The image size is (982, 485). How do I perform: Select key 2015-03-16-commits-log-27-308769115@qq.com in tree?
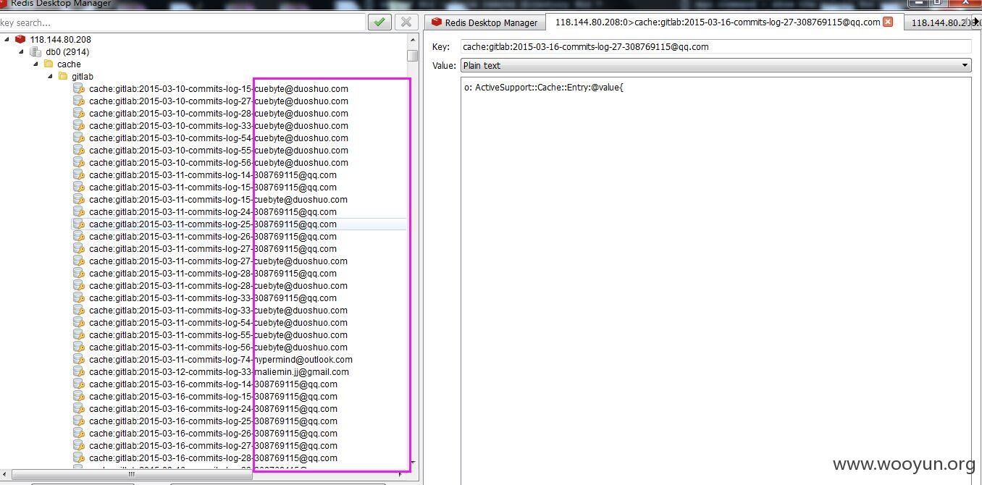[x=213, y=445]
